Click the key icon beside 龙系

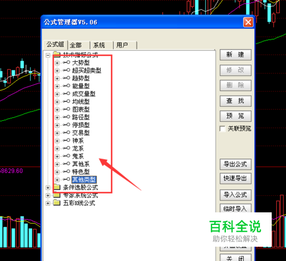[x=66, y=148]
